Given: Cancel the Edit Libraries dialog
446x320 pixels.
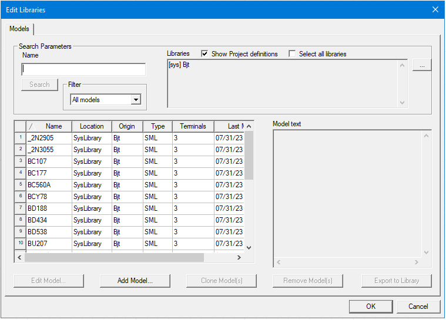Looking at the screenshot, I should point(418,306).
